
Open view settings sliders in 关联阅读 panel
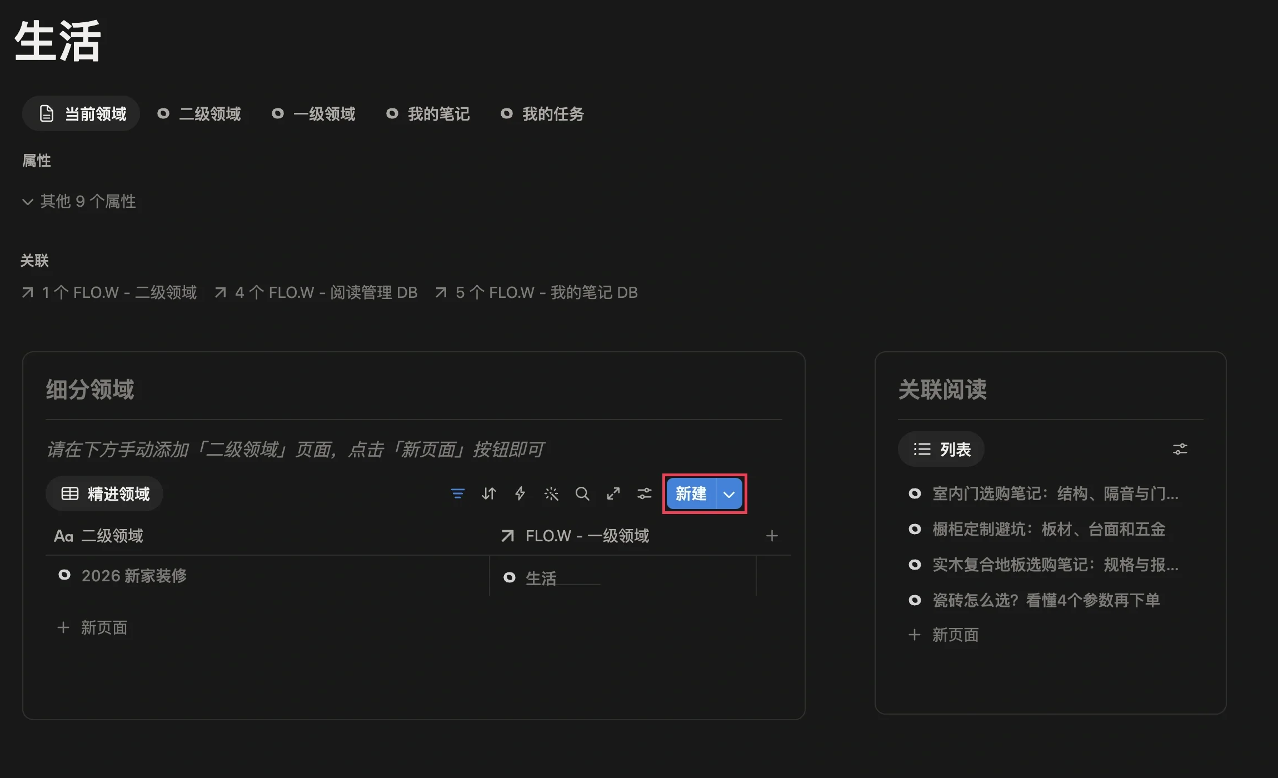coord(1180,449)
